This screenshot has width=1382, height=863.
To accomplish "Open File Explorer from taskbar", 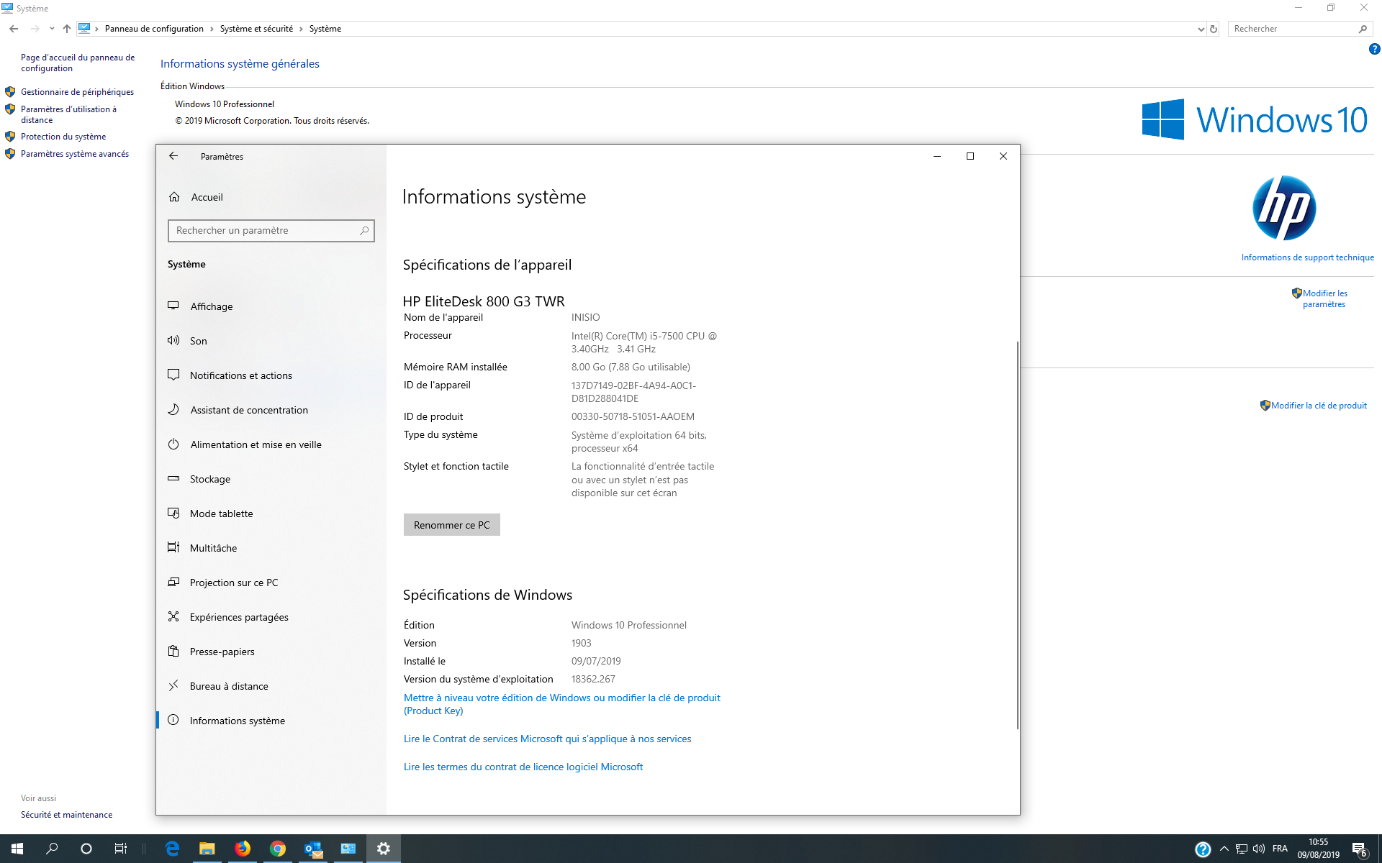I will coord(207,849).
